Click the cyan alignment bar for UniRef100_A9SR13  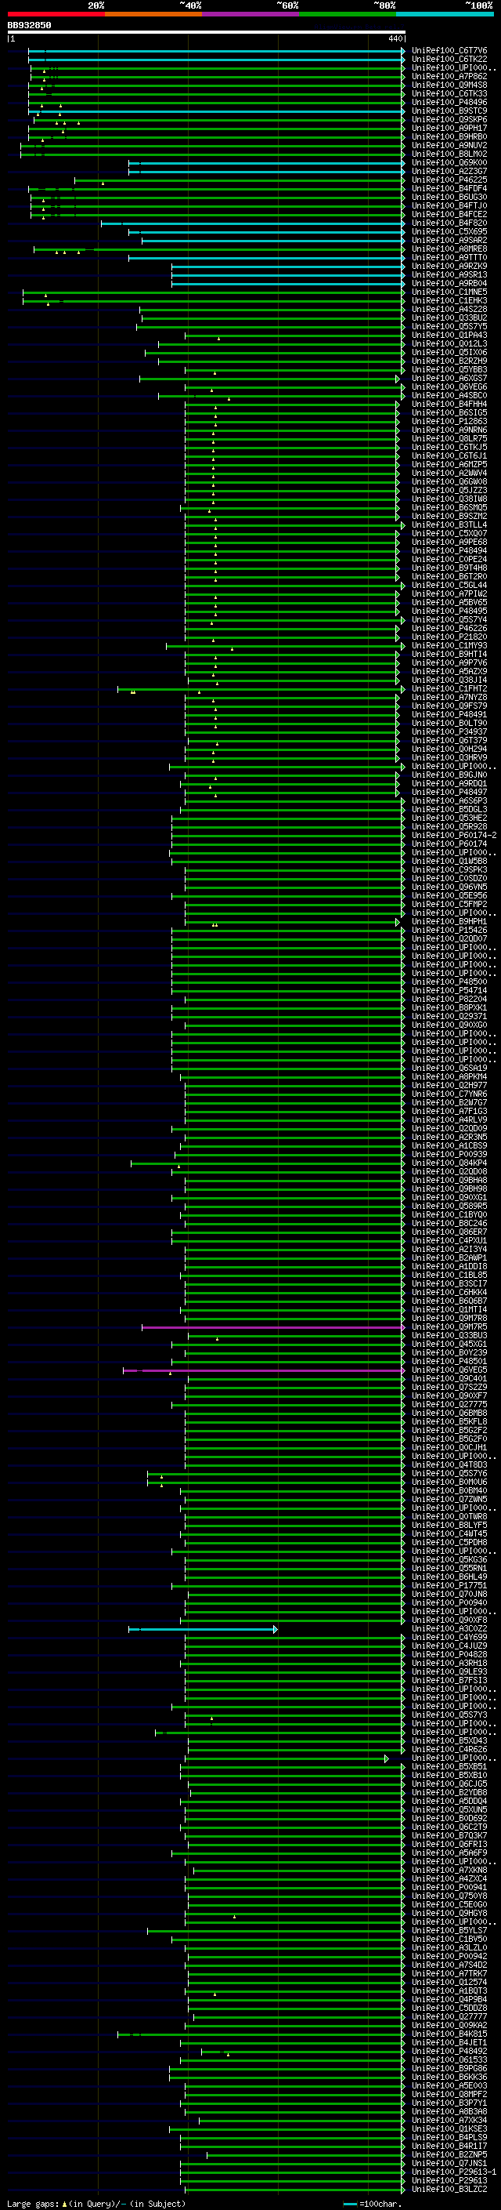[x=288, y=275]
